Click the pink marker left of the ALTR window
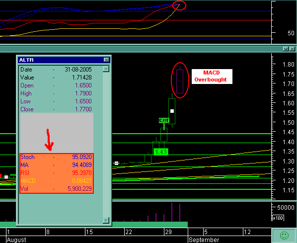The width and height of the screenshot is (297, 243). click(6, 177)
